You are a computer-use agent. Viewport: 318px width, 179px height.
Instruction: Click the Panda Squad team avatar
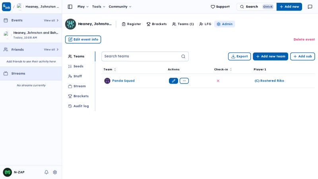[107, 81]
